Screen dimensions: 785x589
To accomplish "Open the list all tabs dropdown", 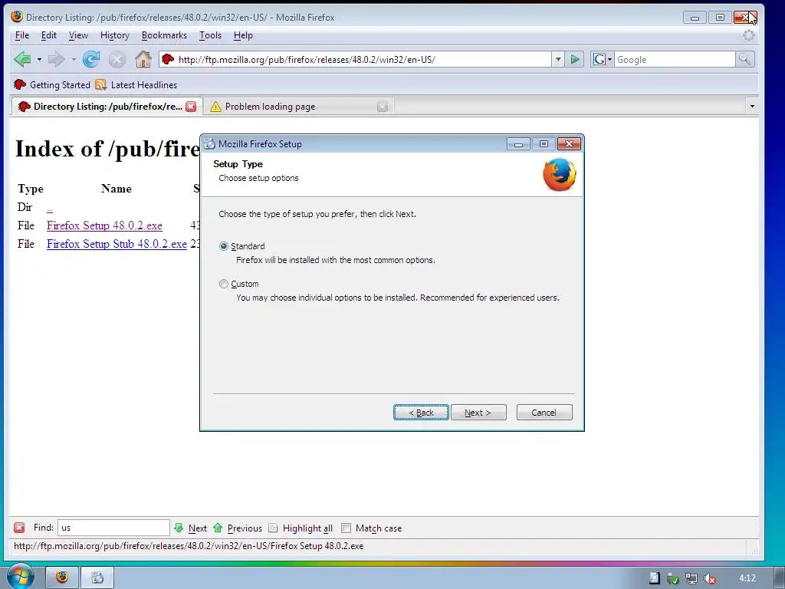I will click(751, 106).
